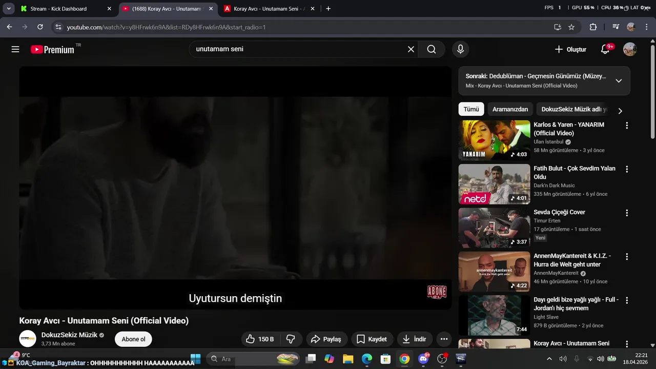Open Chrome tab search dropdown
Viewport: 656px width, 369px height.
[9, 9]
